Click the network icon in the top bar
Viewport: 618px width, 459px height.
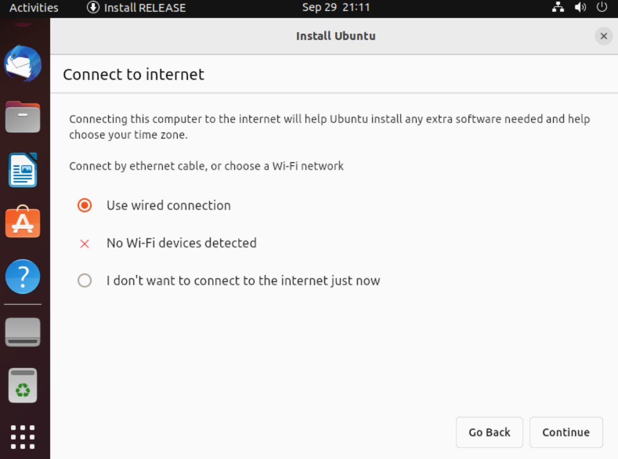(558, 7)
